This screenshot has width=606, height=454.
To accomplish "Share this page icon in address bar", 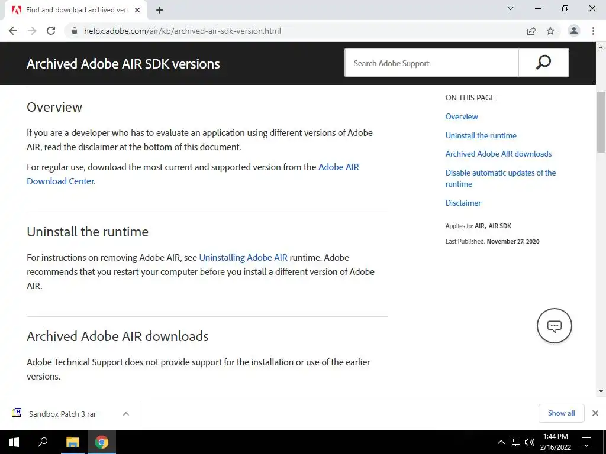I will [531, 31].
